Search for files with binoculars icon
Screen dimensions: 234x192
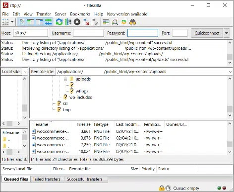[x=133, y=22]
